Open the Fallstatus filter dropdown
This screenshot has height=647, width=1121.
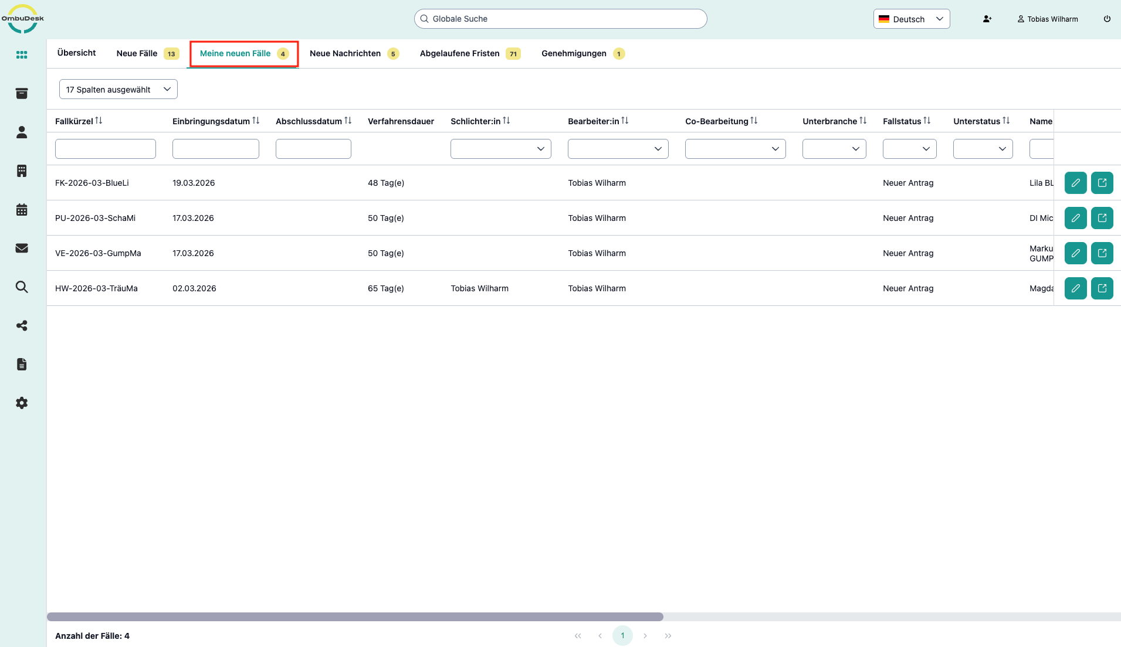(909, 149)
